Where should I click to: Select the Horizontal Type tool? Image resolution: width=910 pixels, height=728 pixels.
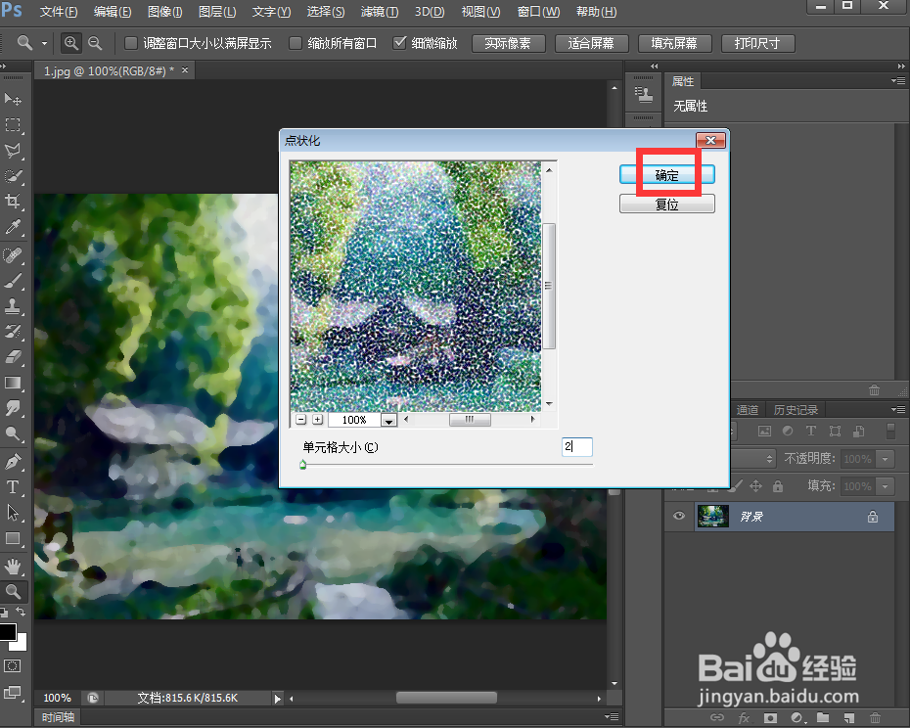[14, 487]
